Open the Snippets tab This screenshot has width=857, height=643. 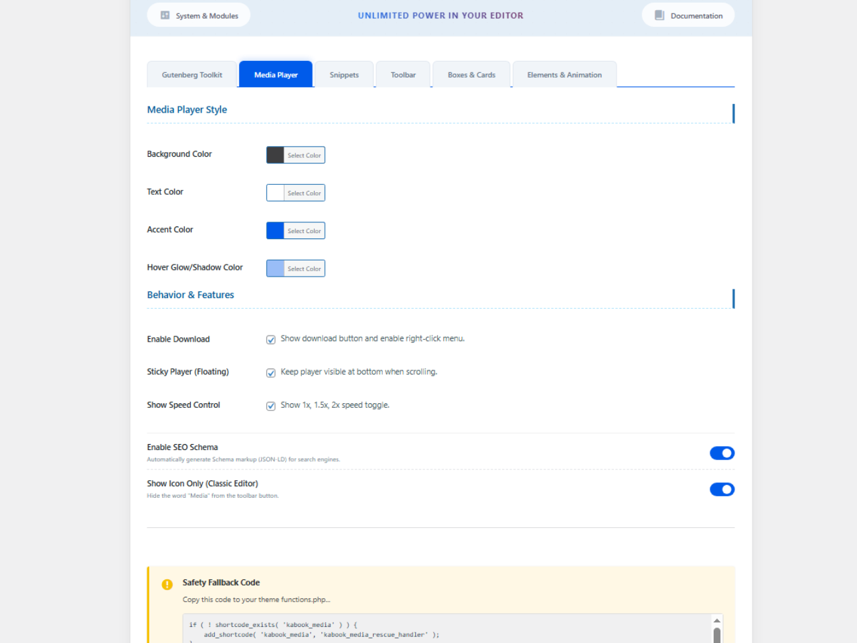pyautogui.click(x=344, y=75)
